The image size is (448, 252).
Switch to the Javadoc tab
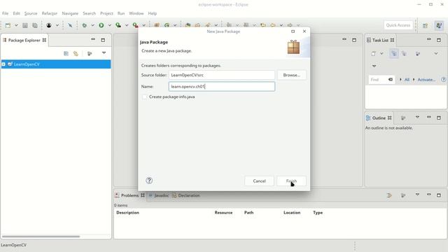click(x=159, y=195)
